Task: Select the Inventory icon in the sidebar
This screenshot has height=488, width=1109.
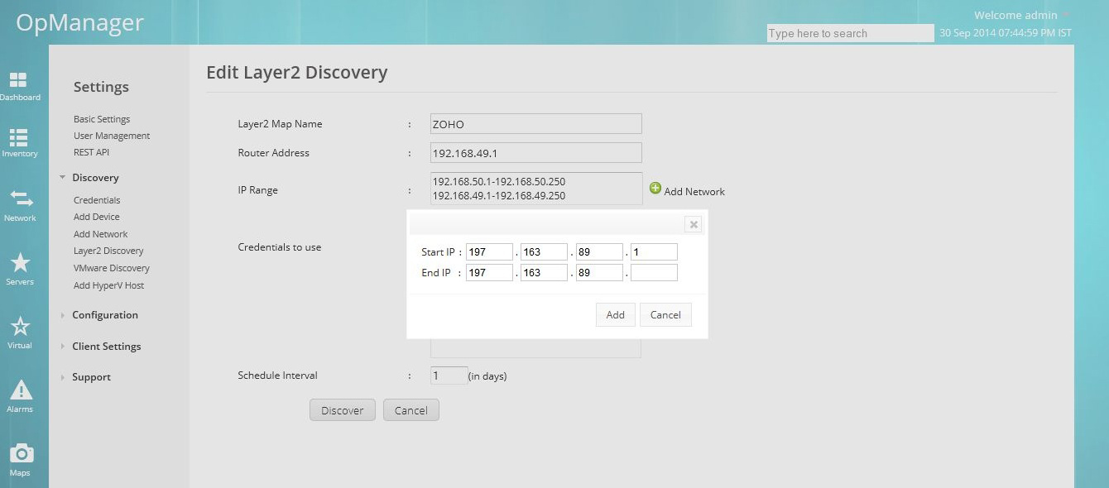Action: 21,141
